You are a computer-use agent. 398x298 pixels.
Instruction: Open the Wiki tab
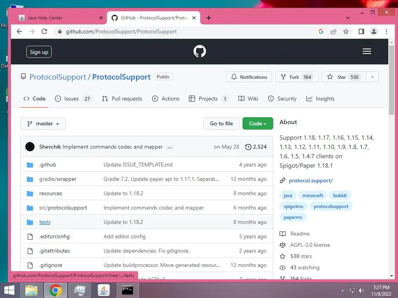pyautogui.click(x=248, y=99)
